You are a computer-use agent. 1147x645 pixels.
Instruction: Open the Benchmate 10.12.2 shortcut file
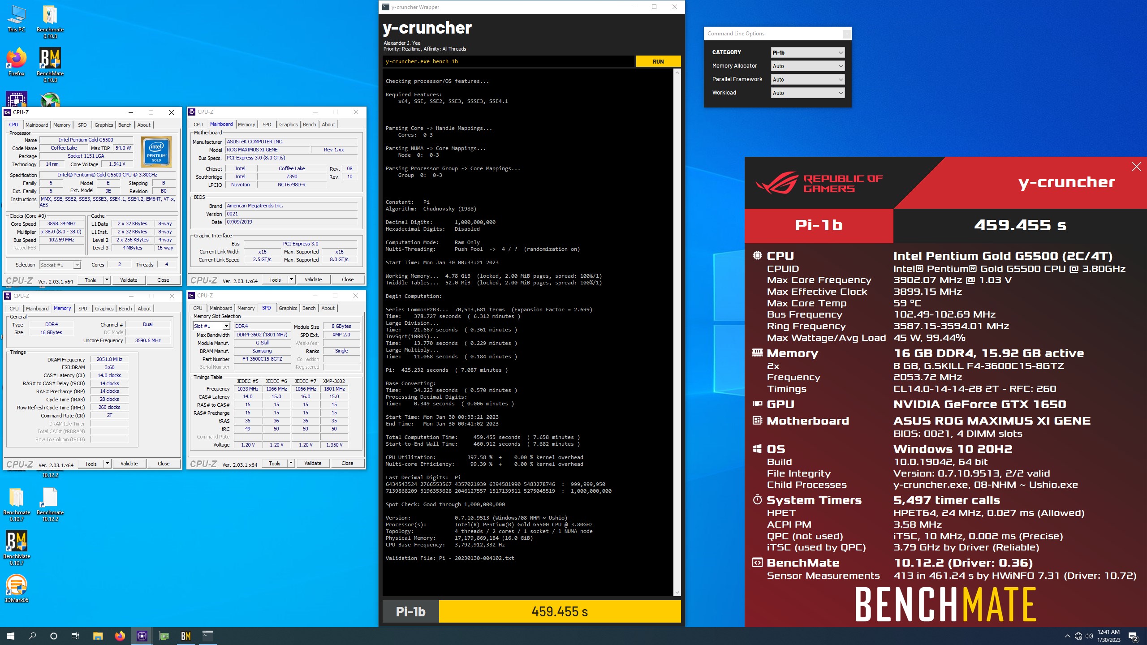[x=50, y=504]
